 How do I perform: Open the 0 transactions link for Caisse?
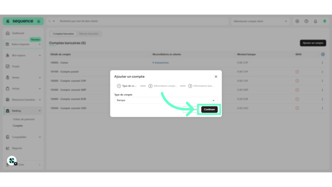point(161,63)
